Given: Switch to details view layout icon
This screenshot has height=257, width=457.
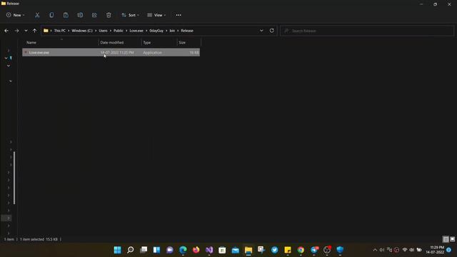Looking at the screenshot, I should pos(446,239).
